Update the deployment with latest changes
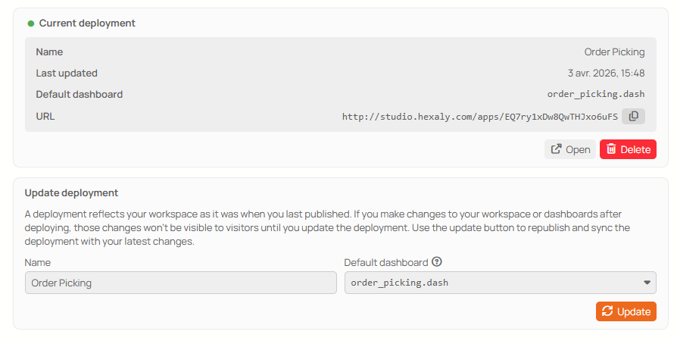 pyautogui.click(x=626, y=311)
